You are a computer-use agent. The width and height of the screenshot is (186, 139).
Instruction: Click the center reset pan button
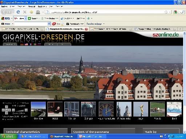tap(7, 110)
